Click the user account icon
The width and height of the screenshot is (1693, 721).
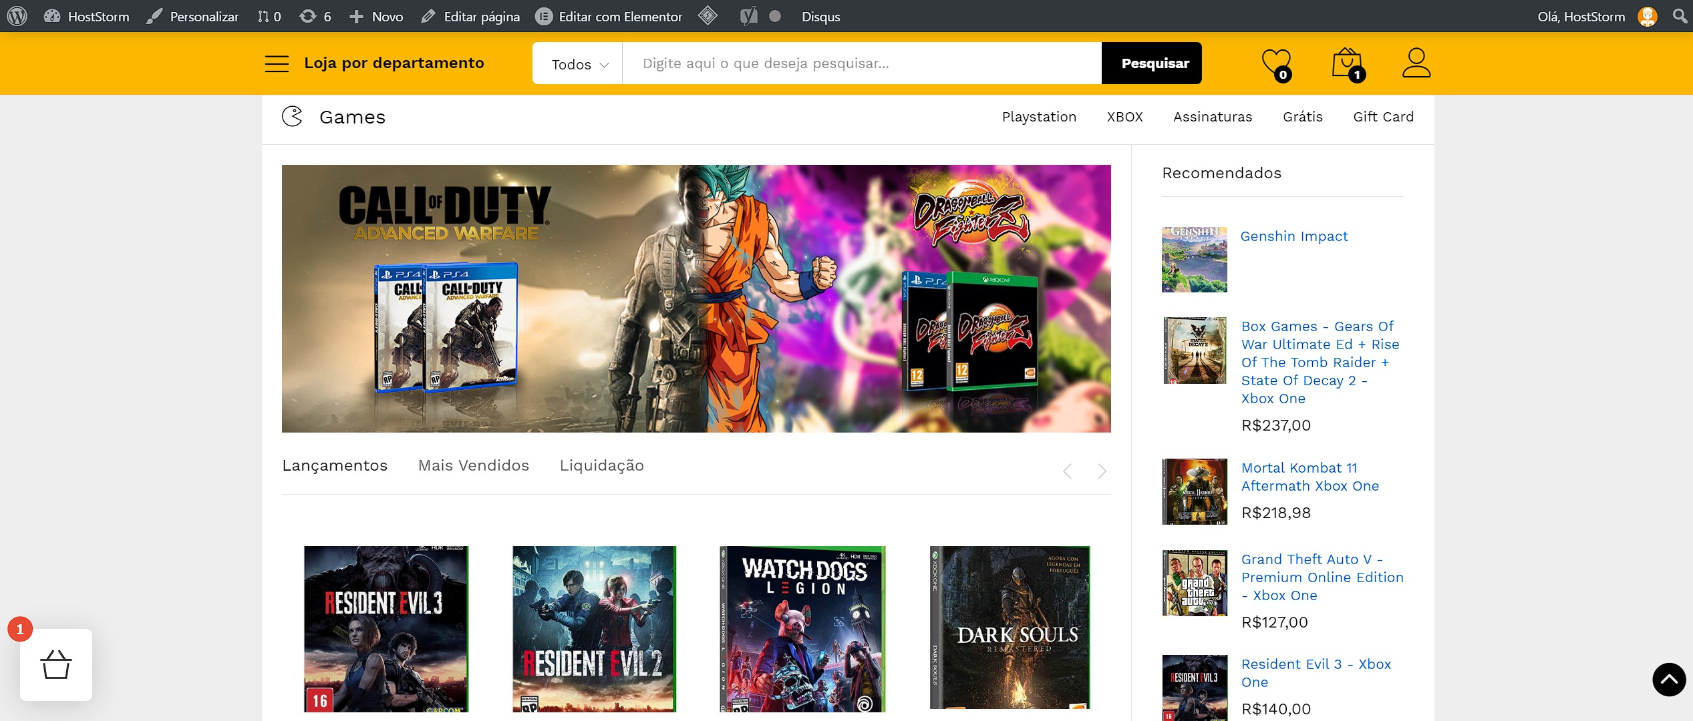pos(1416,63)
